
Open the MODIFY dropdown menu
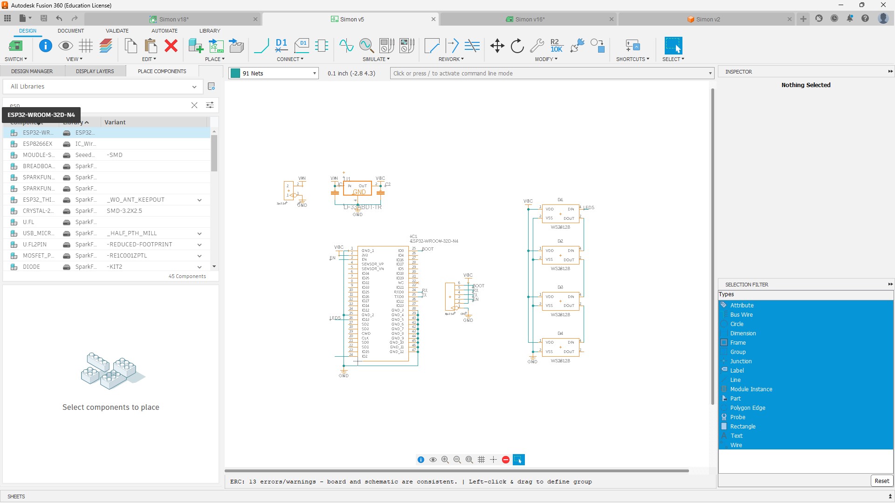(x=546, y=59)
